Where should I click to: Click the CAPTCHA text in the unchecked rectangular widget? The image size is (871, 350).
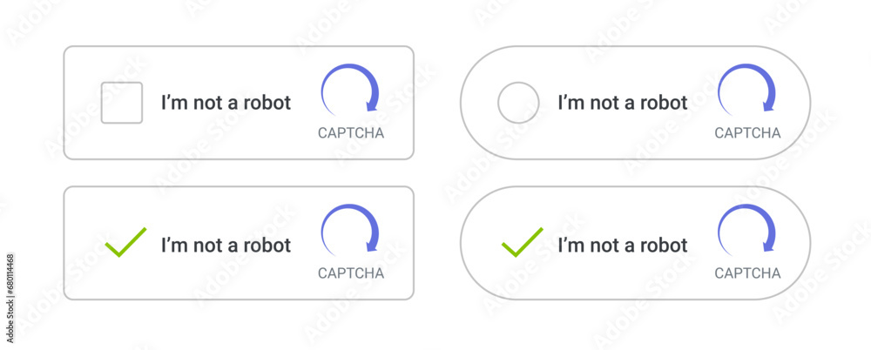[x=350, y=133]
